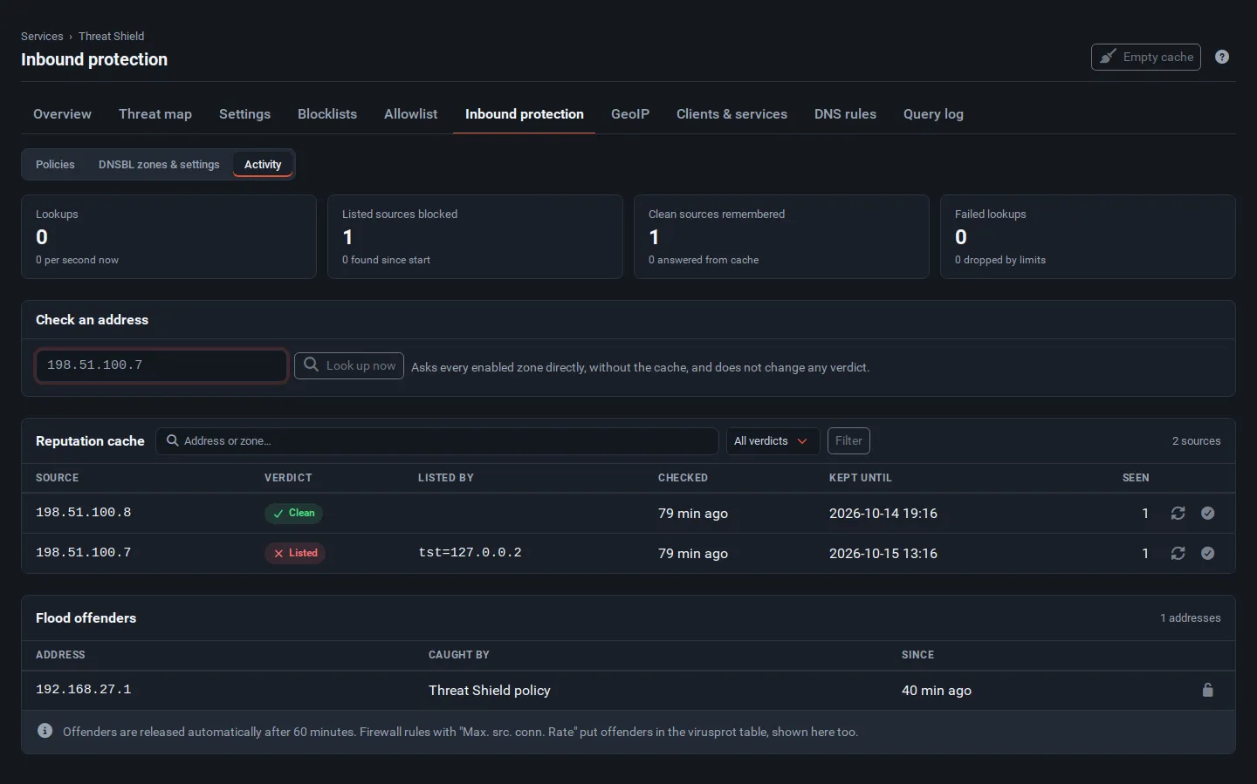Open DNSBL zones & settings sub-tab
The width and height of the screenshot is (1257, 784).
[159, 164]
